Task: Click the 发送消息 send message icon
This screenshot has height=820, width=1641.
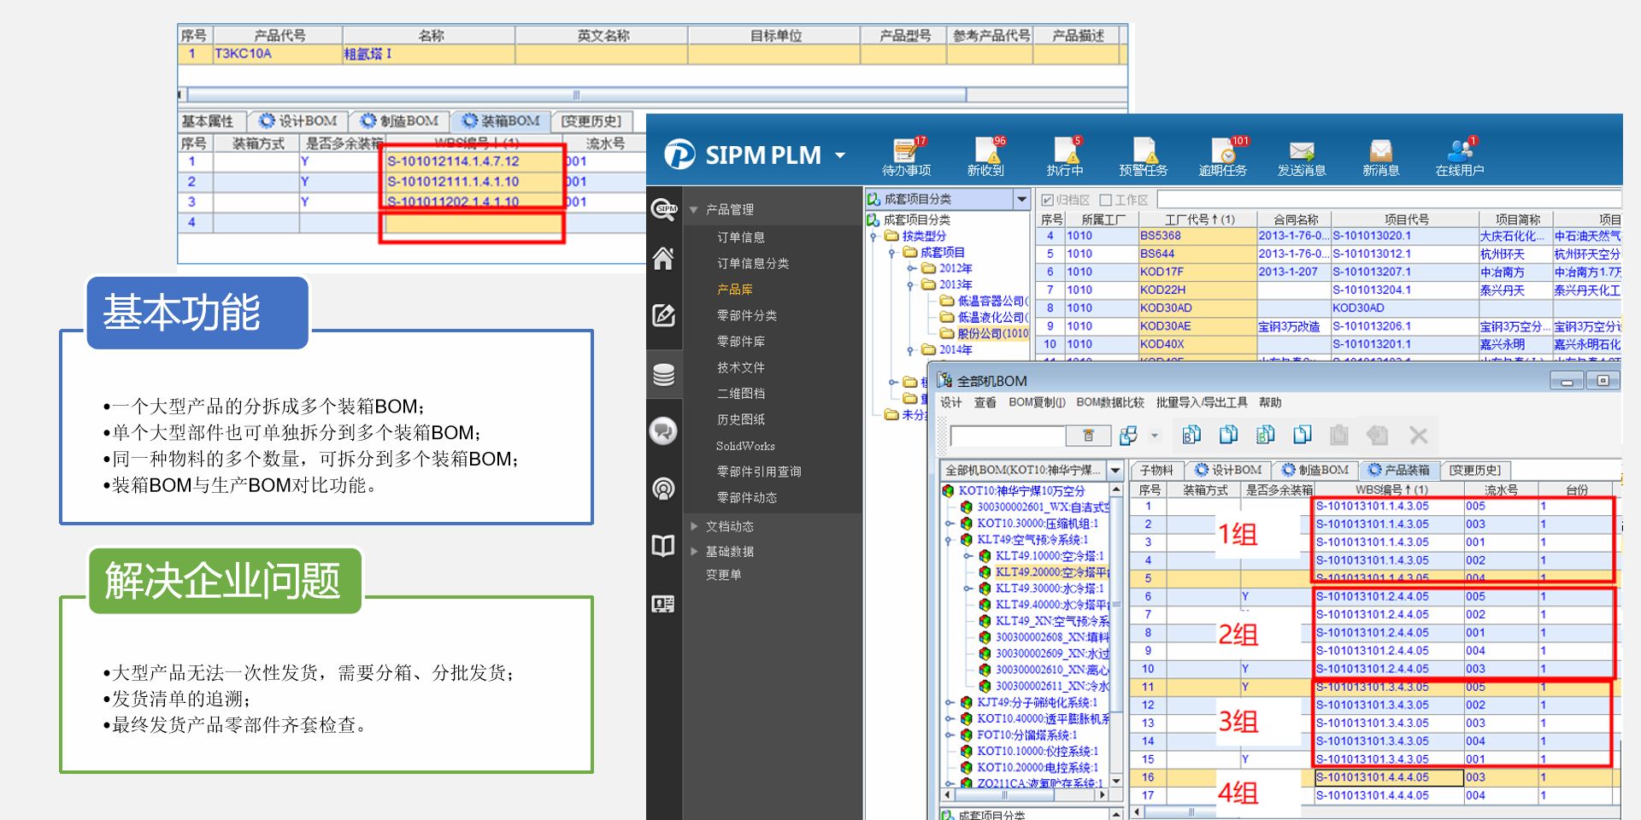Action: tap(1301, 154)
